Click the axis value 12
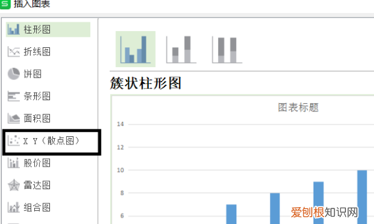Image resolution: width=374 pixels, height=224 pixels. pos(120,147)
